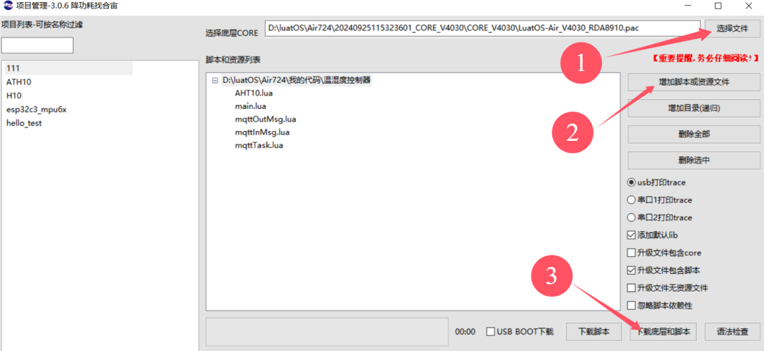
Task: Select AHT10.lua in script list
Action: [x=253, y=93]
